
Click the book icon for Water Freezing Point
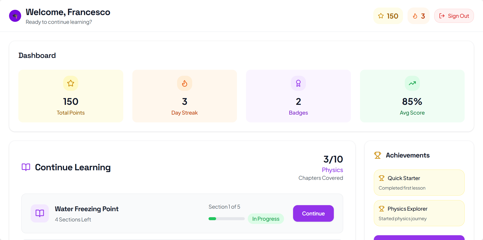pos(40,213)
